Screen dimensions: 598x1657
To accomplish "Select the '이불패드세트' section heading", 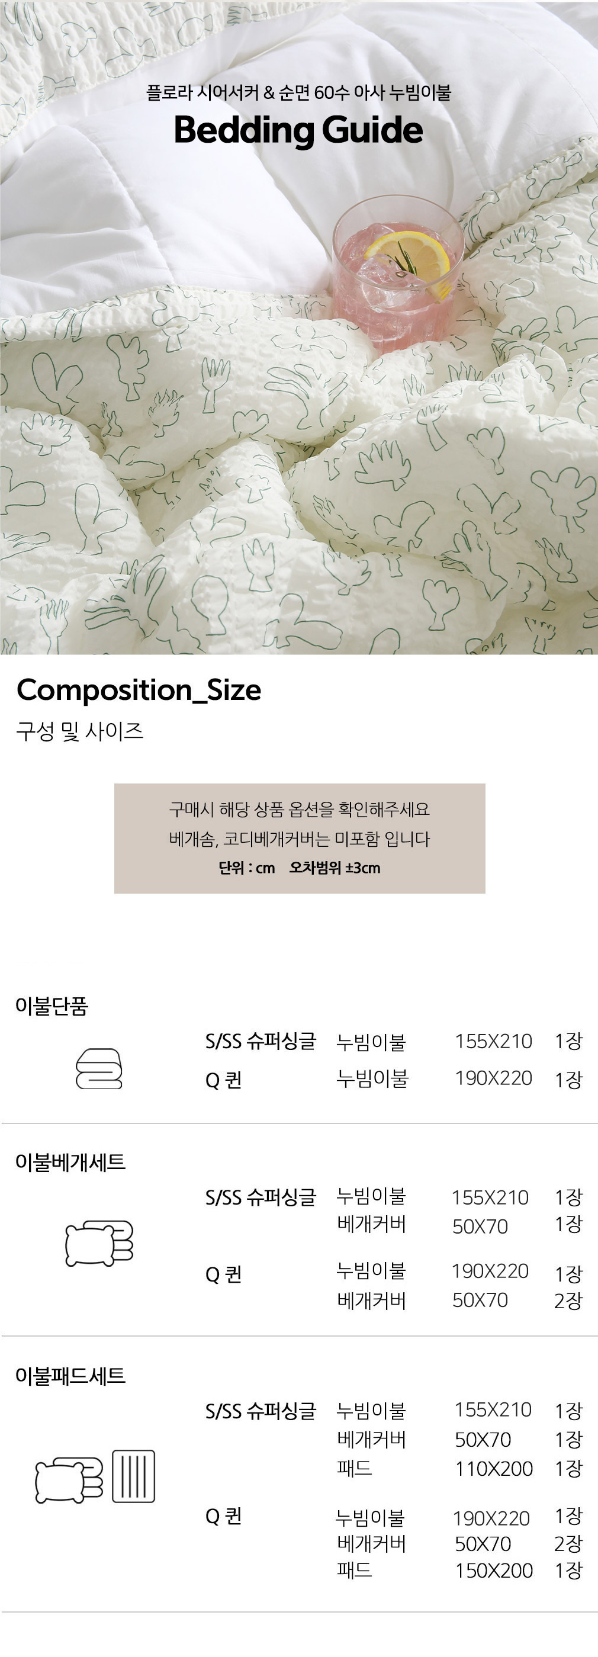I will [x=70, y=1376].
